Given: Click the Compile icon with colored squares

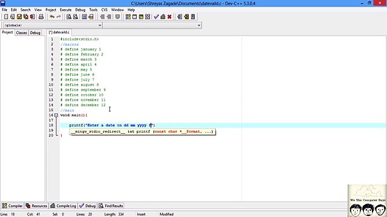Looking at the screenshot, I should coord(128,17).
